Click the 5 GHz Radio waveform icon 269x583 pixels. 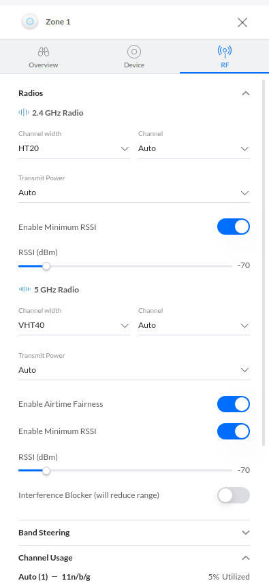click(25, 289)
